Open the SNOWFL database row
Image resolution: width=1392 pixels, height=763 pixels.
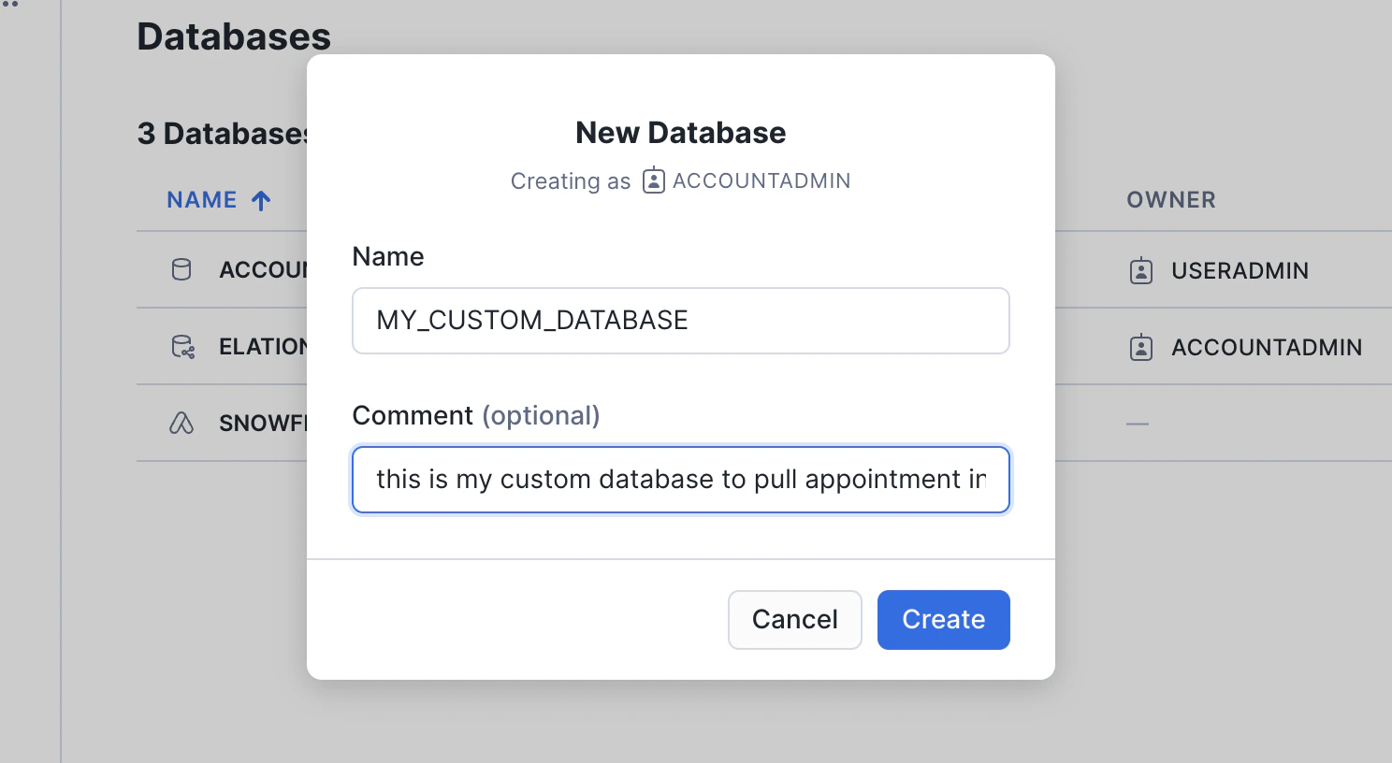coord(263,424)
